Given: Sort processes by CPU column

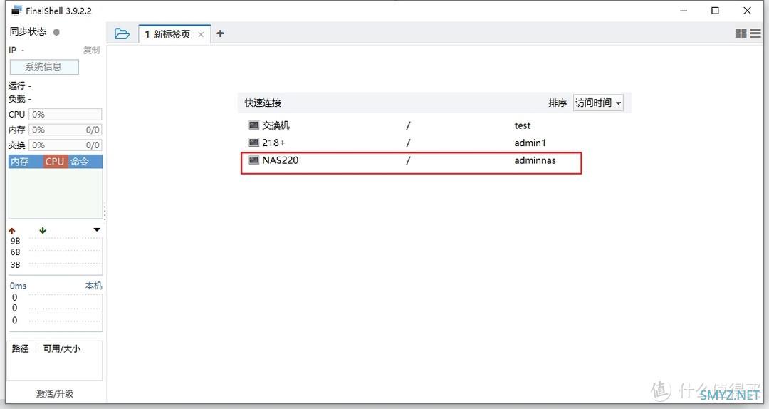Looking at the screenshot, I should (x=54, y=162).
